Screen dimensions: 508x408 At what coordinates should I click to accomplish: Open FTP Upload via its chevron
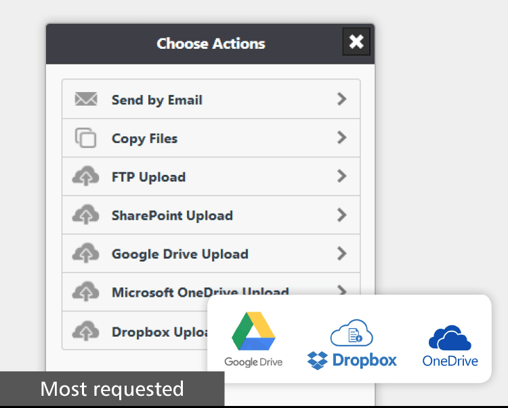[342, 176]
